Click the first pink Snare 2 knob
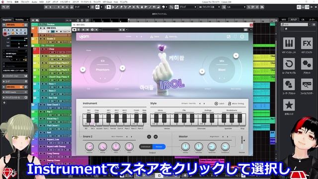 pyautogui.click(x=89, y=146)
